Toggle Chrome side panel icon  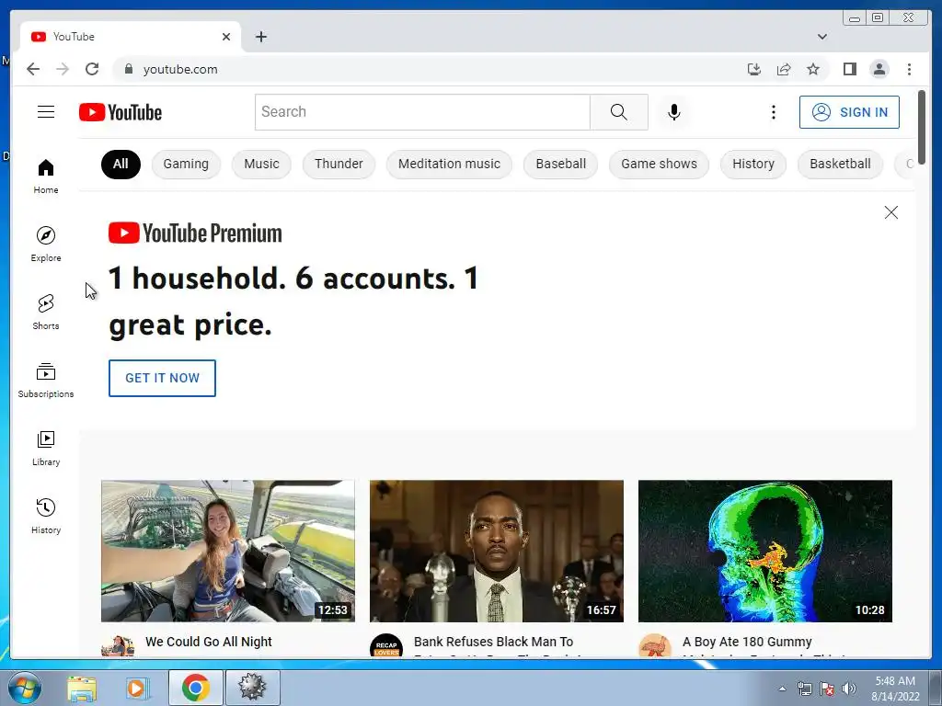click(x=849, y=69)
